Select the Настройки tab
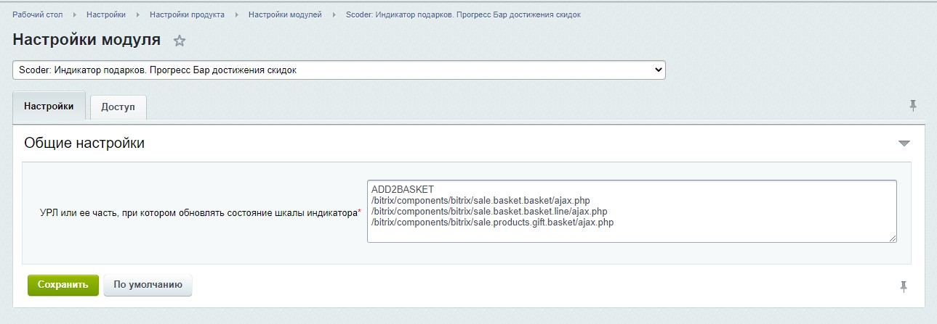Viewport: 937px width, 324px height. [x=49, y=106]
